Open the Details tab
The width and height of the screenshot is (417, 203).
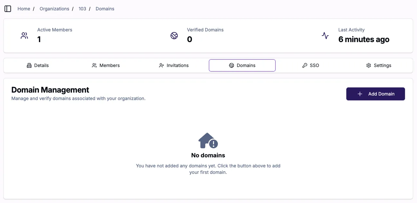click(x=38, y=65)
